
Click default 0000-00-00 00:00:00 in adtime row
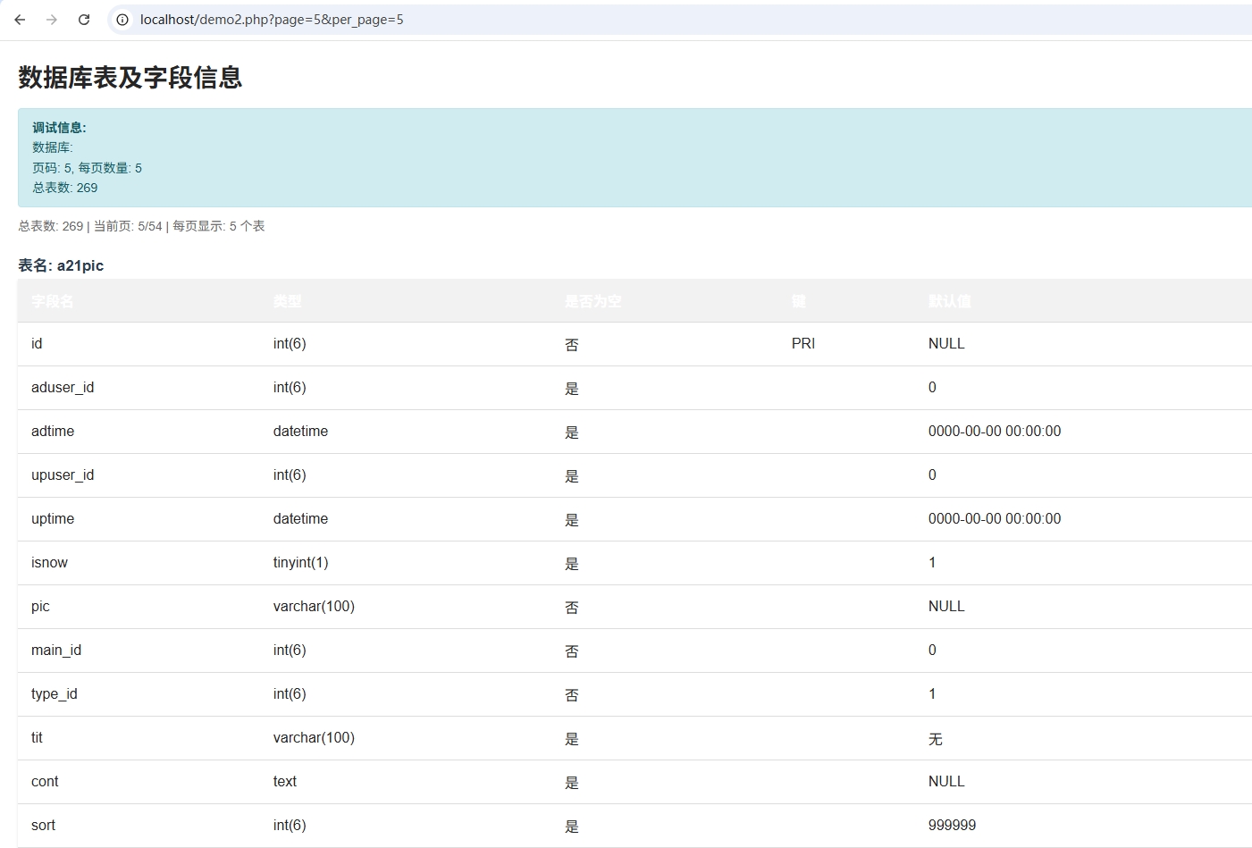point(995,432)
